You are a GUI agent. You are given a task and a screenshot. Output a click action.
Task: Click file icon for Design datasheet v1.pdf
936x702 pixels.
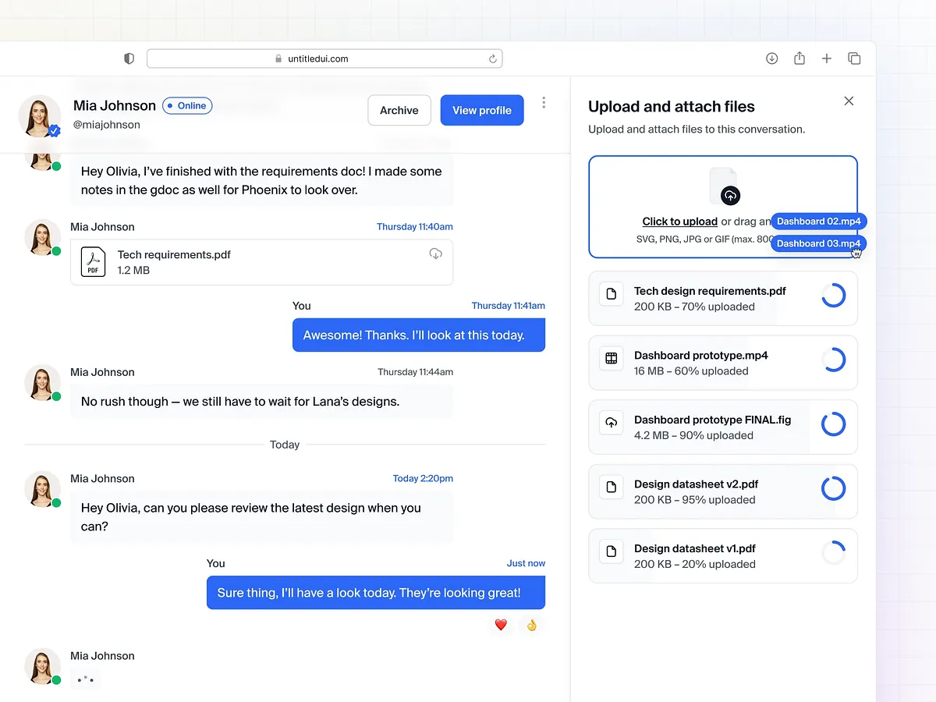pos(612,551)
